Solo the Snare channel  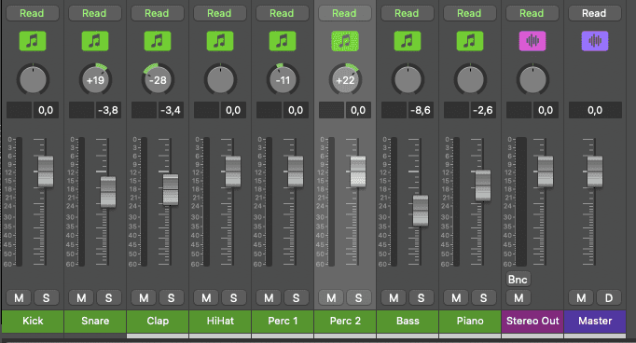point(109,298)
